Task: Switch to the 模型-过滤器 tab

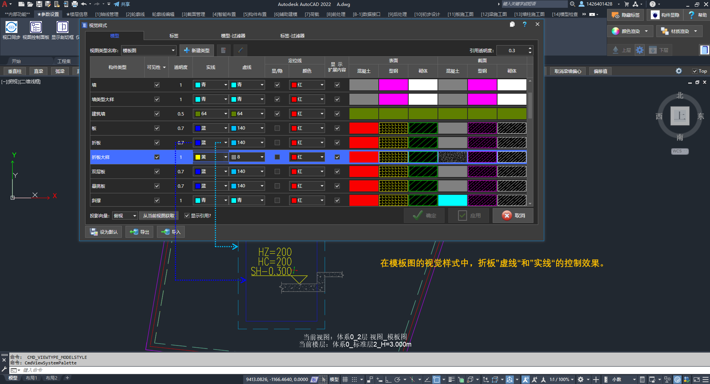Action: pyautogui.click(x=233, y=36)
